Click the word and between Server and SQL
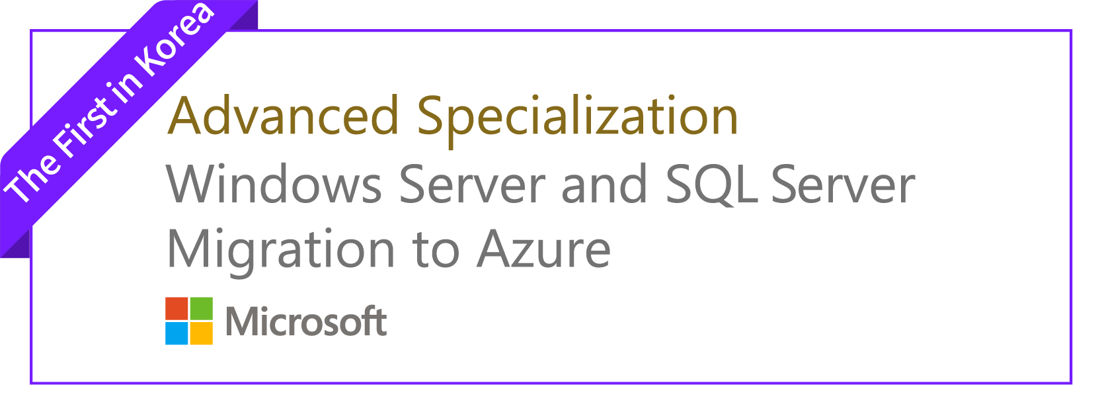The height and width of the screenshot is (414, 1102). click(x=604, y=183)
